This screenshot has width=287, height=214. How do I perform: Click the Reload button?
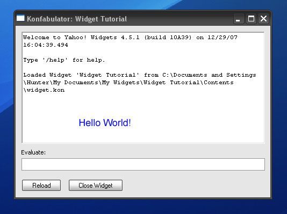click(x=41, y=186)
